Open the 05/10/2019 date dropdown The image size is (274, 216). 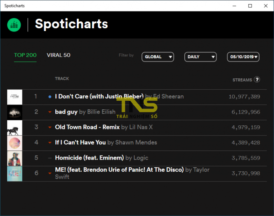(243, 57)
